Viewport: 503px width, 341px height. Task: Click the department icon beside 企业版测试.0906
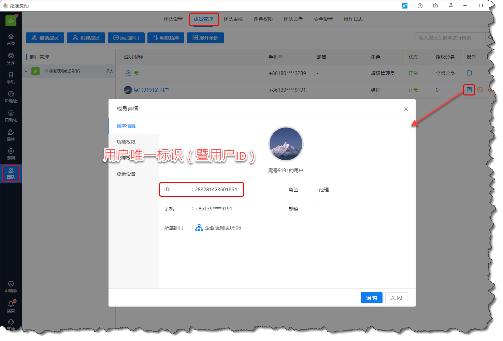[x=199, y=228]
